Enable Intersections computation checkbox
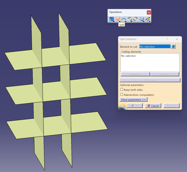187x172 pixels. (122, 95)
